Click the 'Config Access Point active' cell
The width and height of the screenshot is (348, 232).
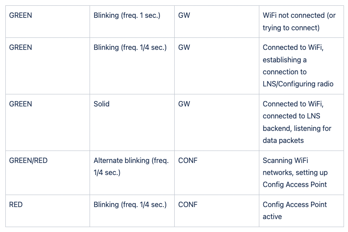pos(301,211)
